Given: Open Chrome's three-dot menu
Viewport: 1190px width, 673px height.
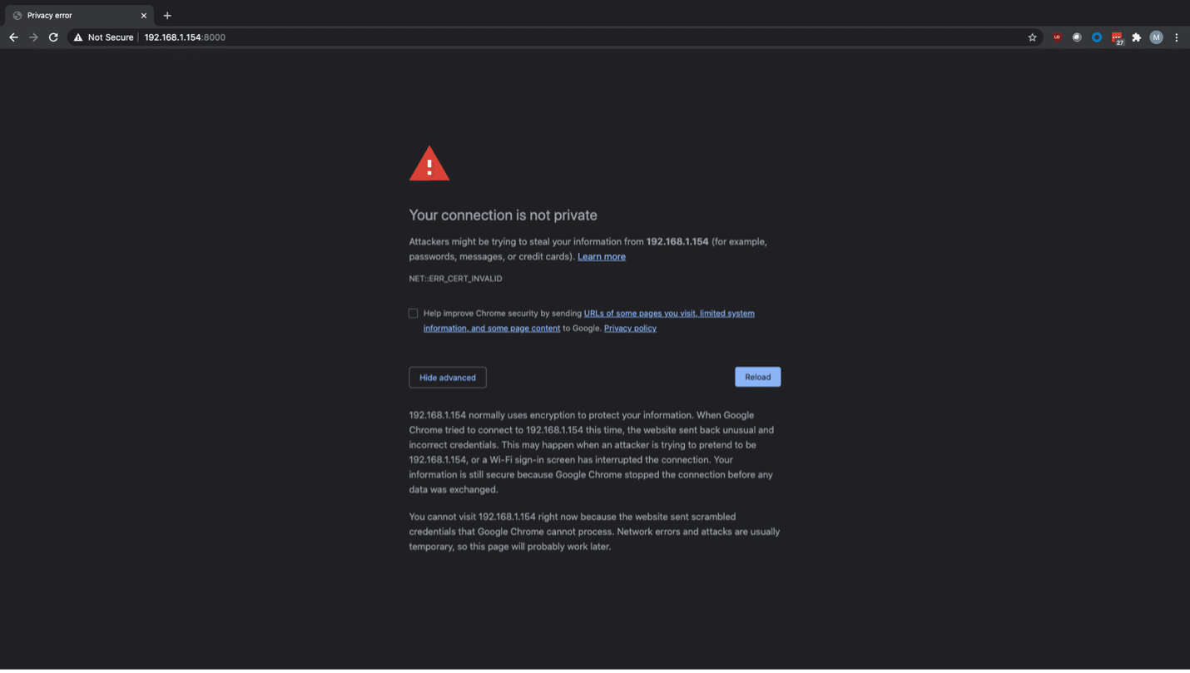Looking at the screenshot, I should point(1177,37).
